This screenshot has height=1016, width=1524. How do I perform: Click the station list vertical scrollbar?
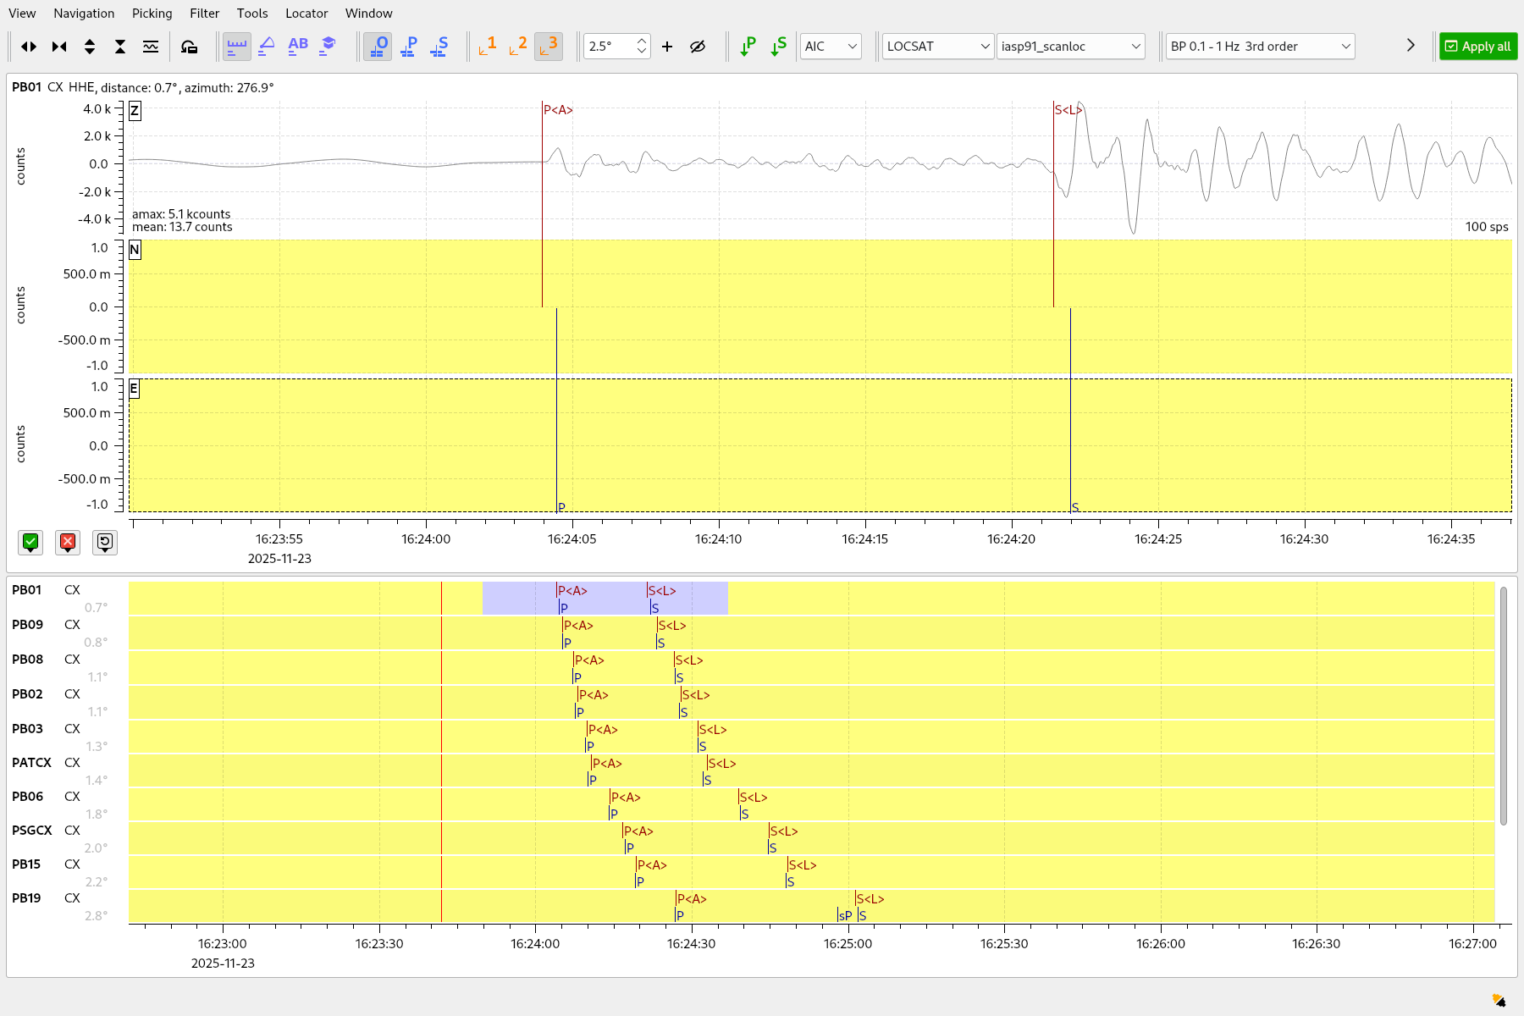[1503, 704]
